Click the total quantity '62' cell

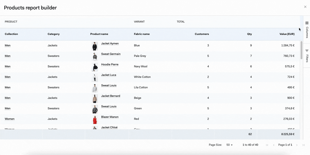coord(250,134)
